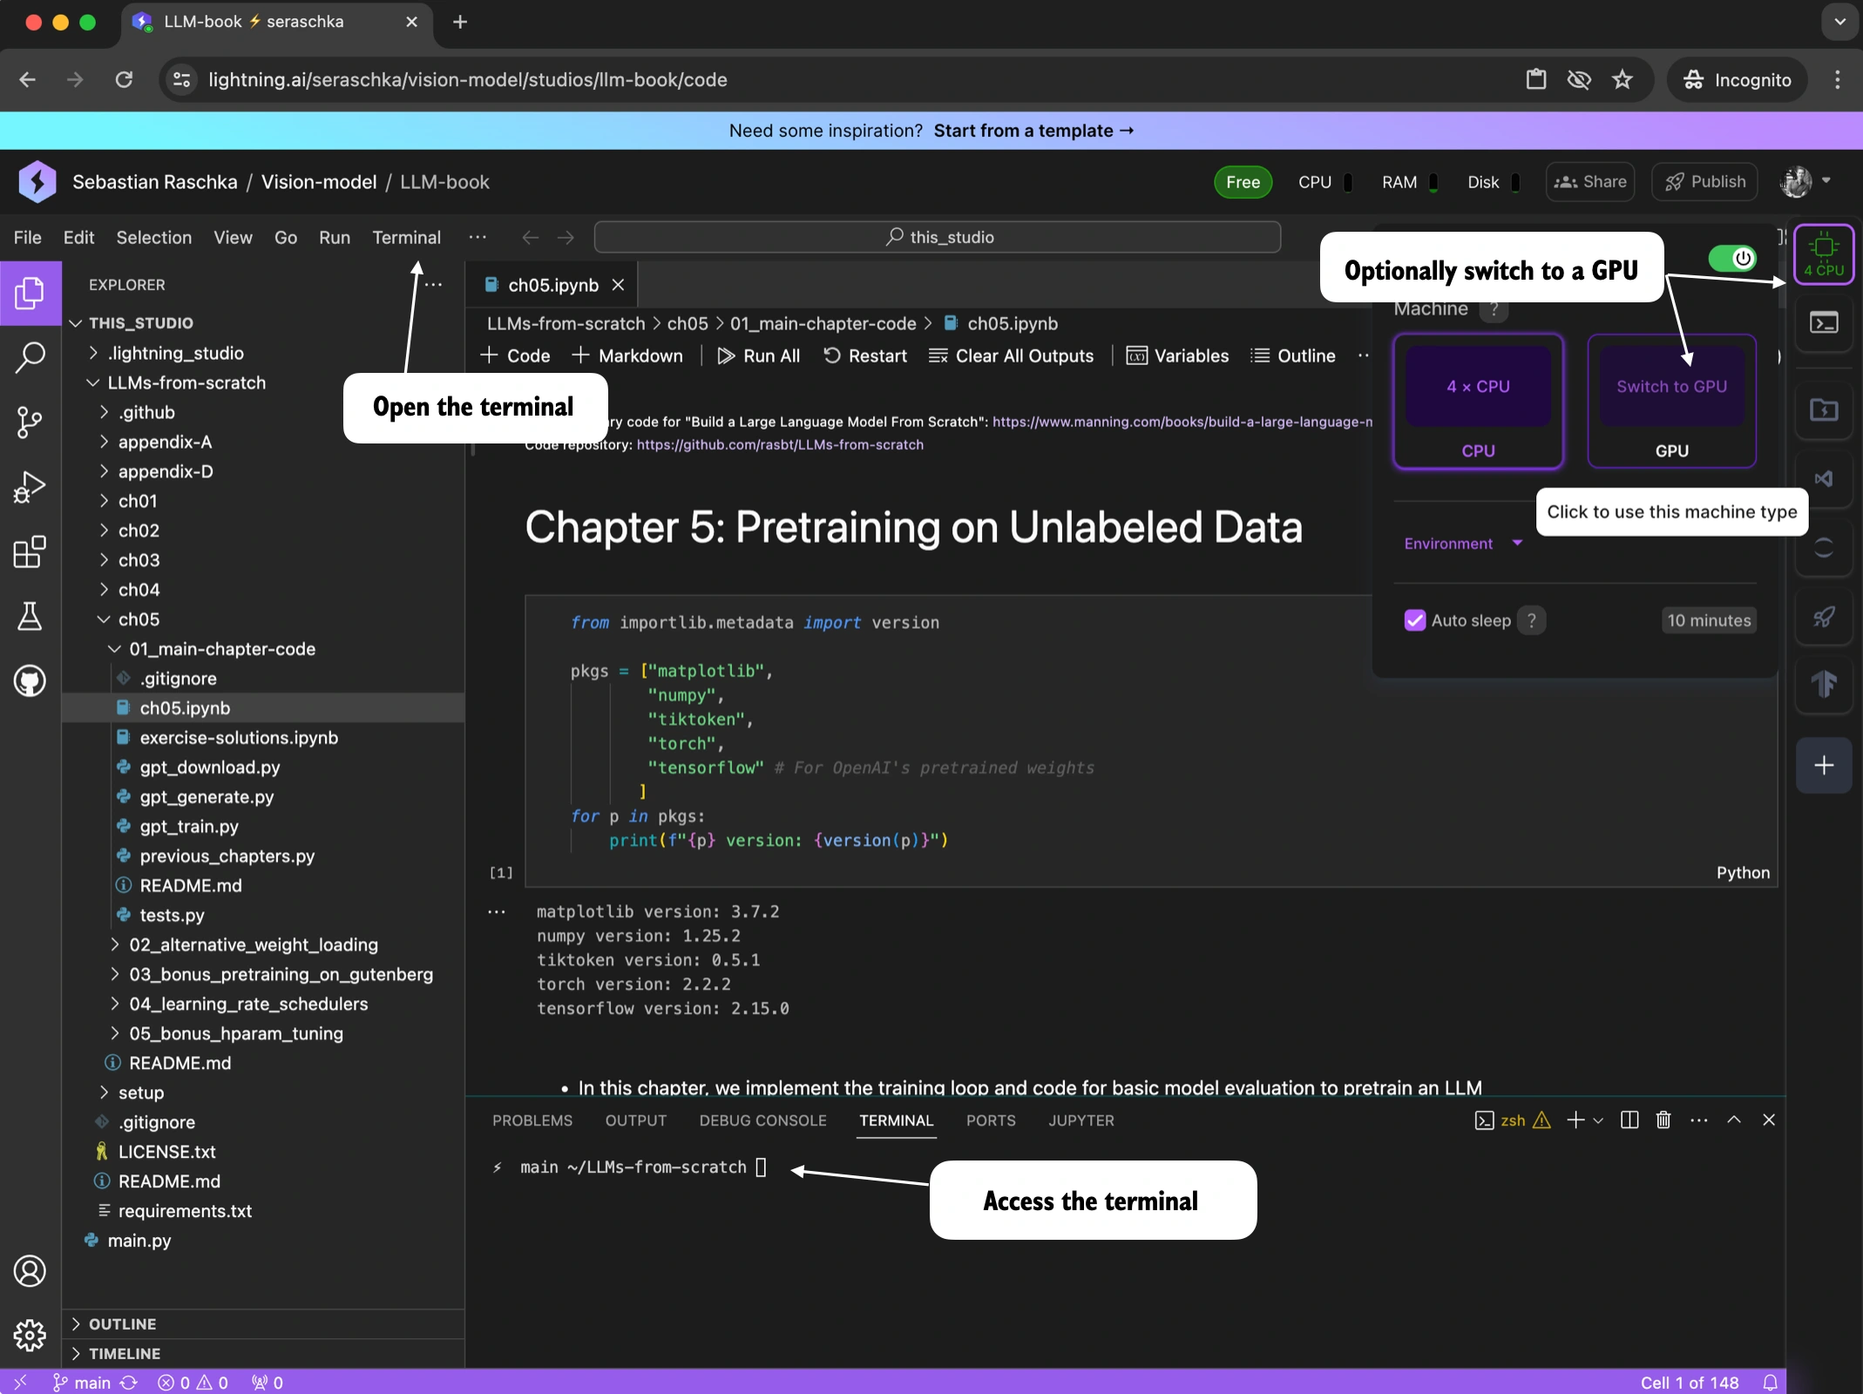Click the terminal plugin icon in right sidebar
Image resolution: width=1863 pixels, height=1394 pixels.
[1824, 322]
